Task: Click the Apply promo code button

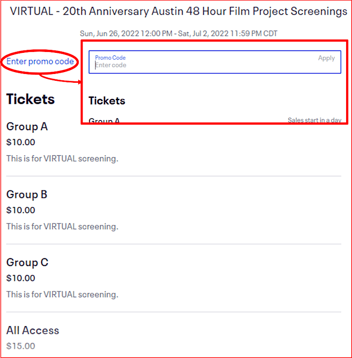Action: pyautogui.click(x=326, y=58)
